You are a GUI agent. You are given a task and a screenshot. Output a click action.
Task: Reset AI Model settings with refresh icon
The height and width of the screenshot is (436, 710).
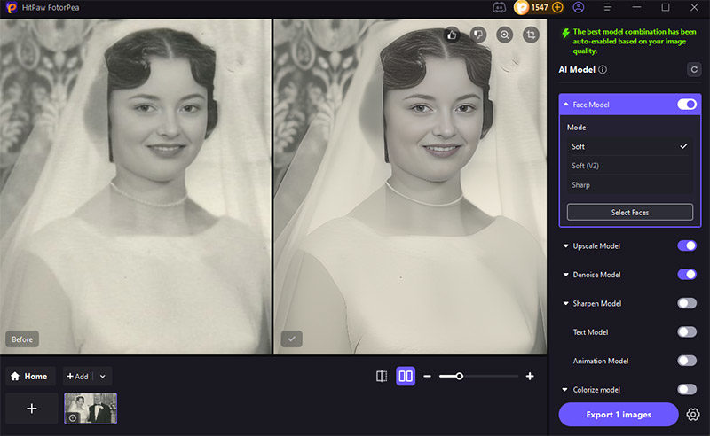(x=693, y=69)
